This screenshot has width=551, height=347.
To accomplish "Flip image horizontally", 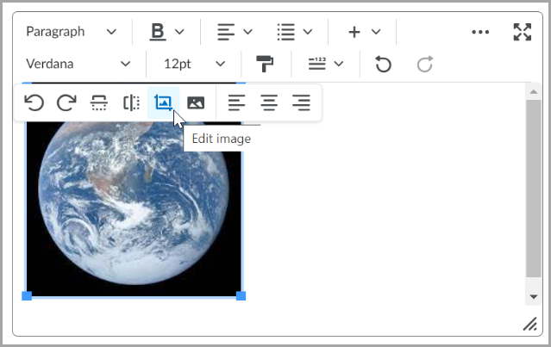I will [x=131, y=102].
